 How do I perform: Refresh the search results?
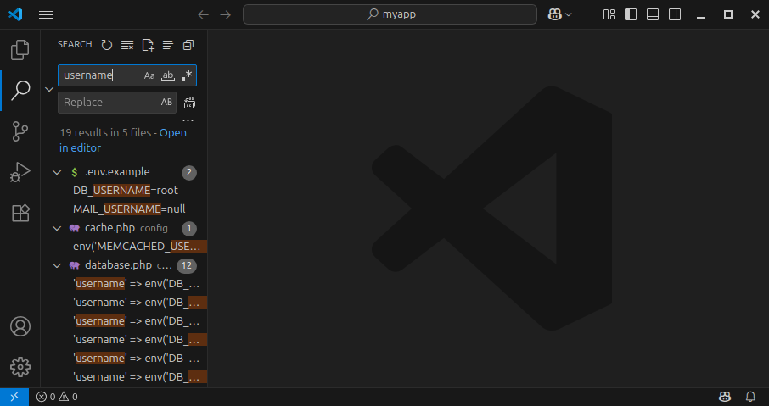106,45
